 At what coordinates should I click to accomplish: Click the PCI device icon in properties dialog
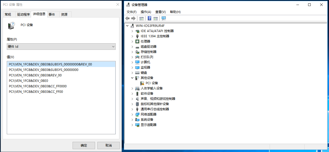[11, 26]
